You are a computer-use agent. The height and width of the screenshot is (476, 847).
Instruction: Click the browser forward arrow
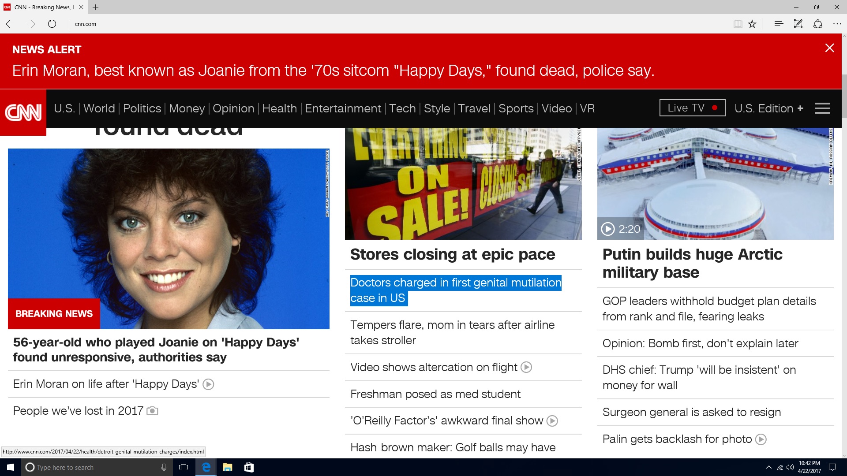[31, 24]
